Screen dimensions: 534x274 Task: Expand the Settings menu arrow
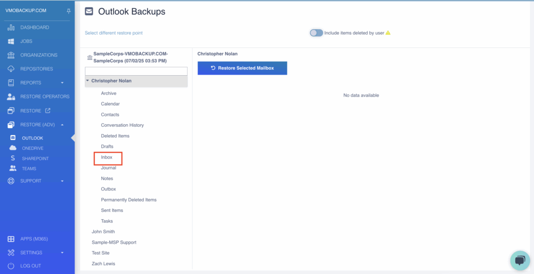63,253
